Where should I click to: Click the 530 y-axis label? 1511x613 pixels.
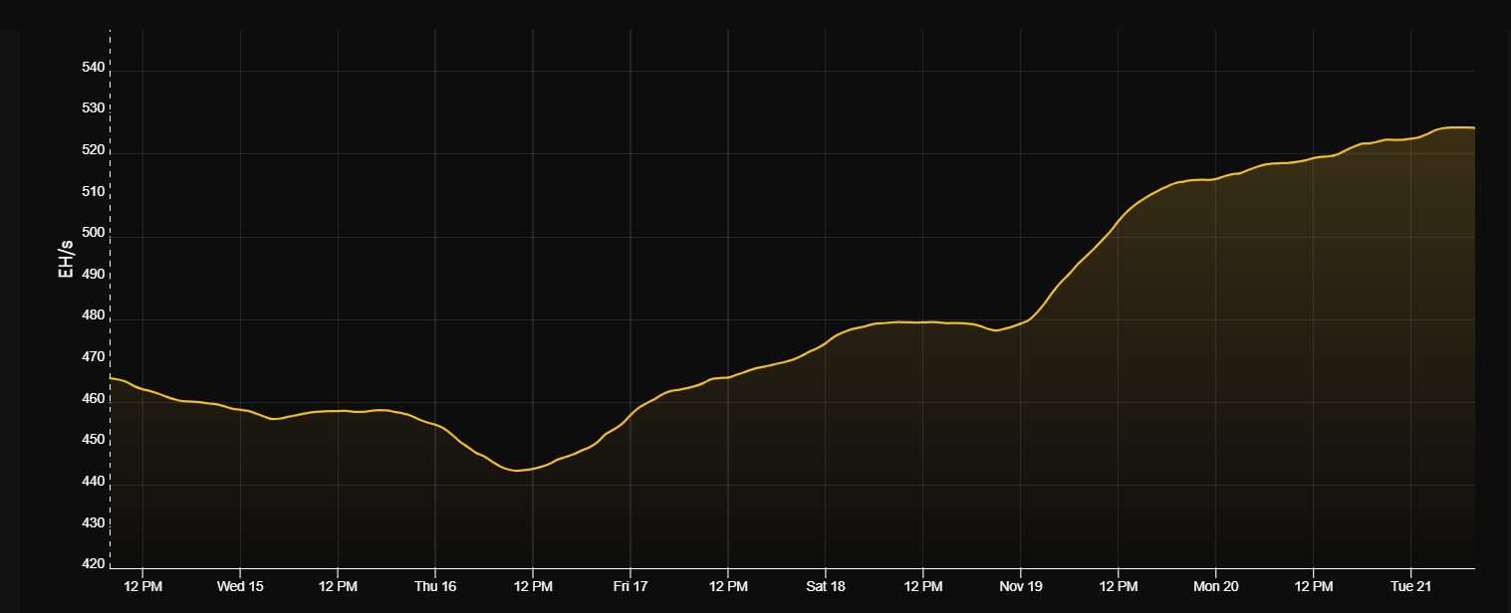[93, 108]
